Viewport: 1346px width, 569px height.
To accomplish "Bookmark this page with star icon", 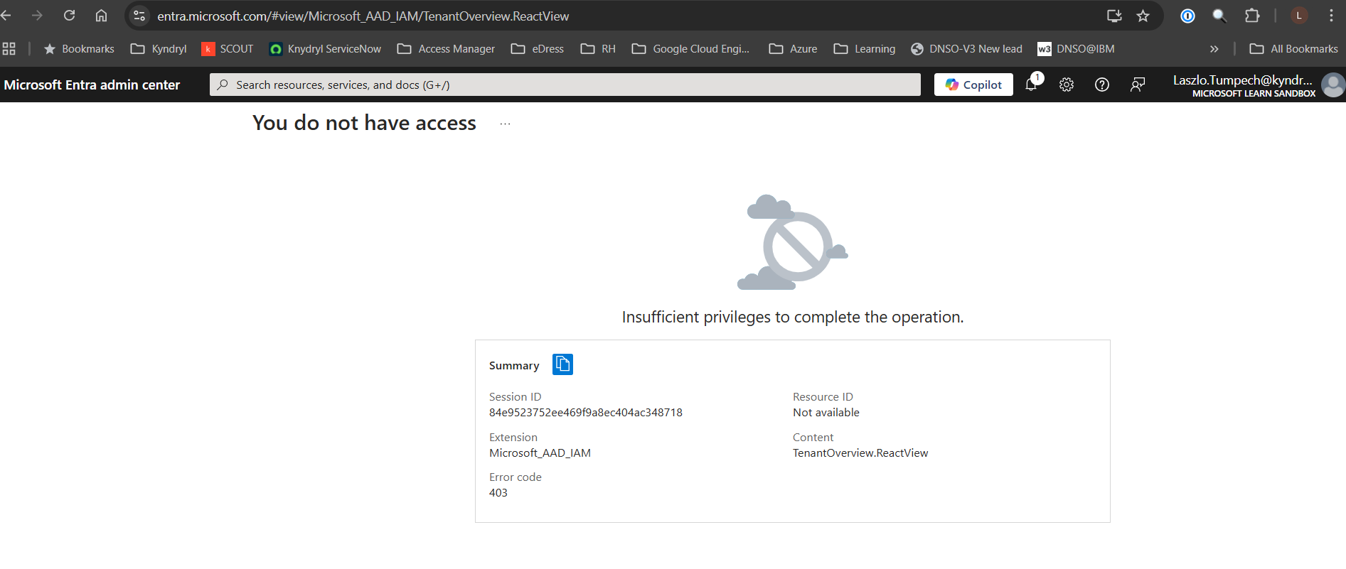I will point(1143,16).
